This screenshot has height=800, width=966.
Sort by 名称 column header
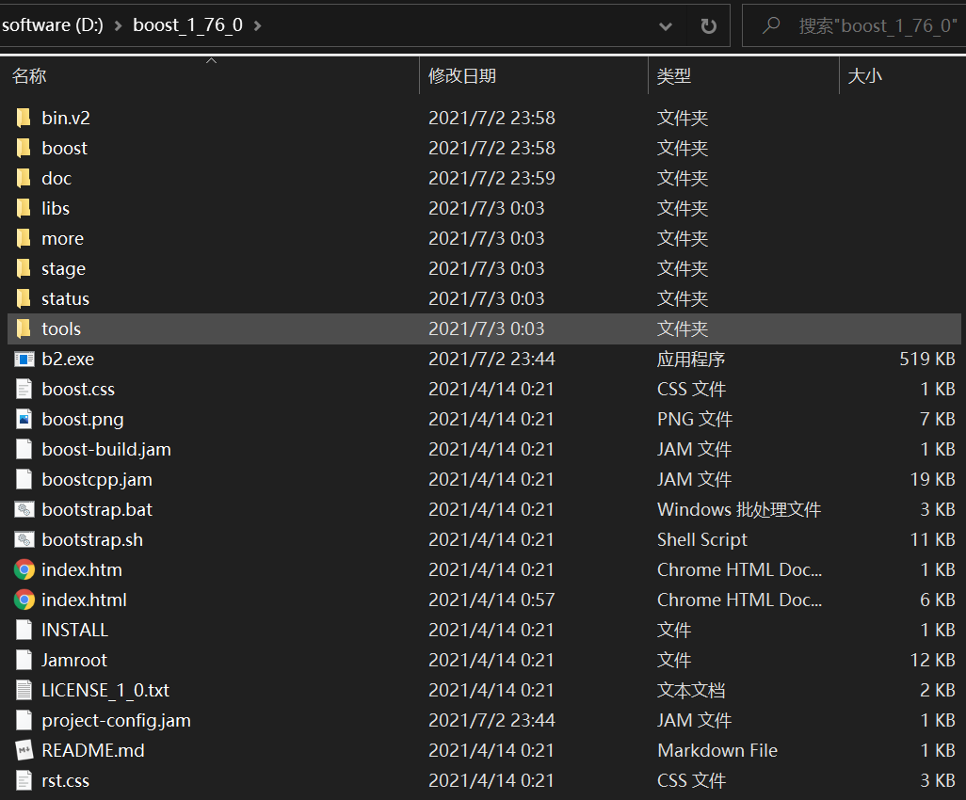29,75
